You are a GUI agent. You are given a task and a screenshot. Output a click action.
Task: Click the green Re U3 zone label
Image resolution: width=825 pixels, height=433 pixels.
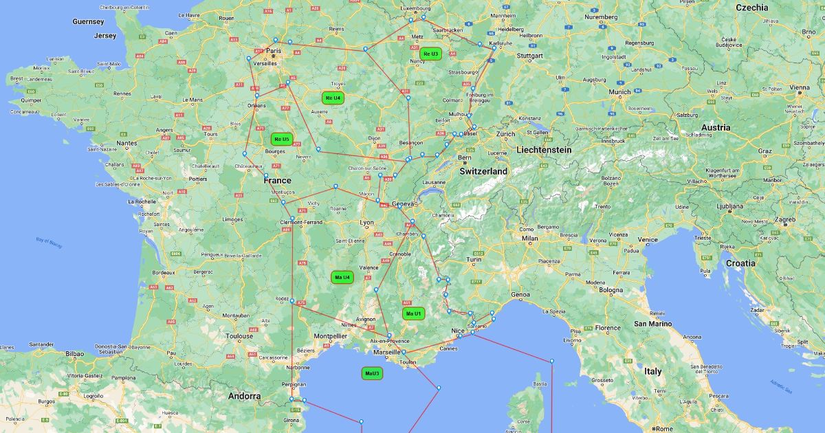[x=430, y=54]
